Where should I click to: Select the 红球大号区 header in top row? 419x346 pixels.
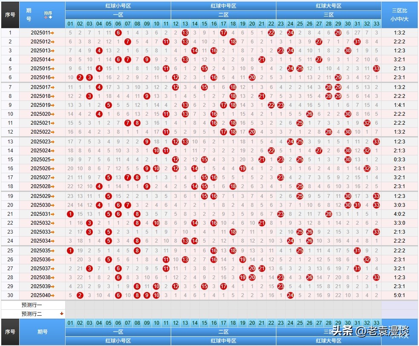pos(328,6)
